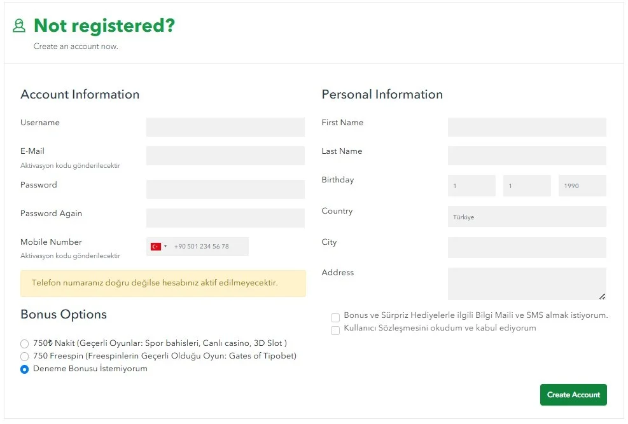Choose the 750 Freespin bonus option
Image resolution: width=628 pixels, height=424 pixels.
tap(25, 357)
